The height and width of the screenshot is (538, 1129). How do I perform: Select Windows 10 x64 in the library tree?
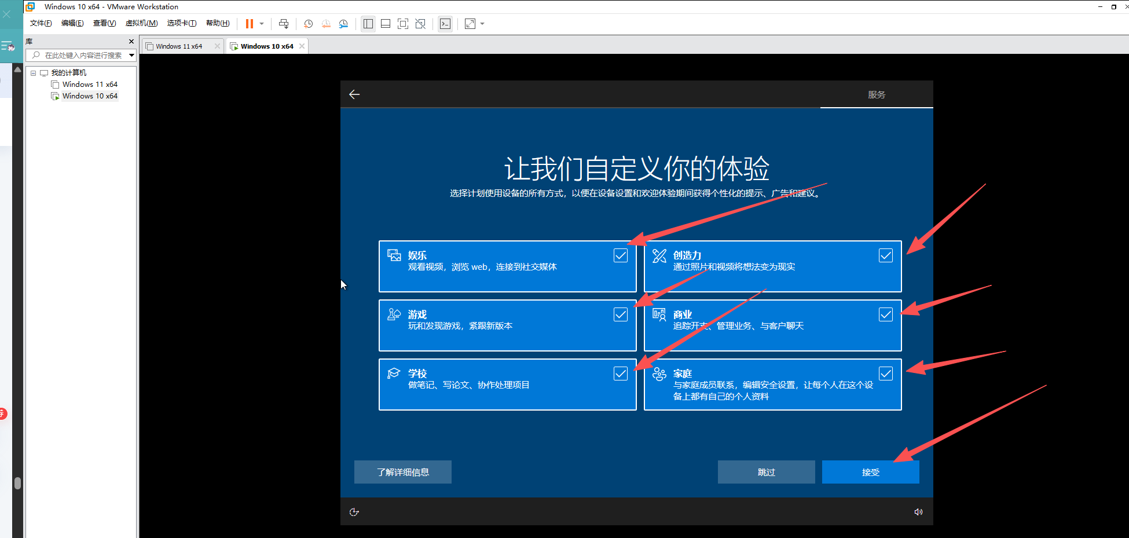click(x=90, y=96)
